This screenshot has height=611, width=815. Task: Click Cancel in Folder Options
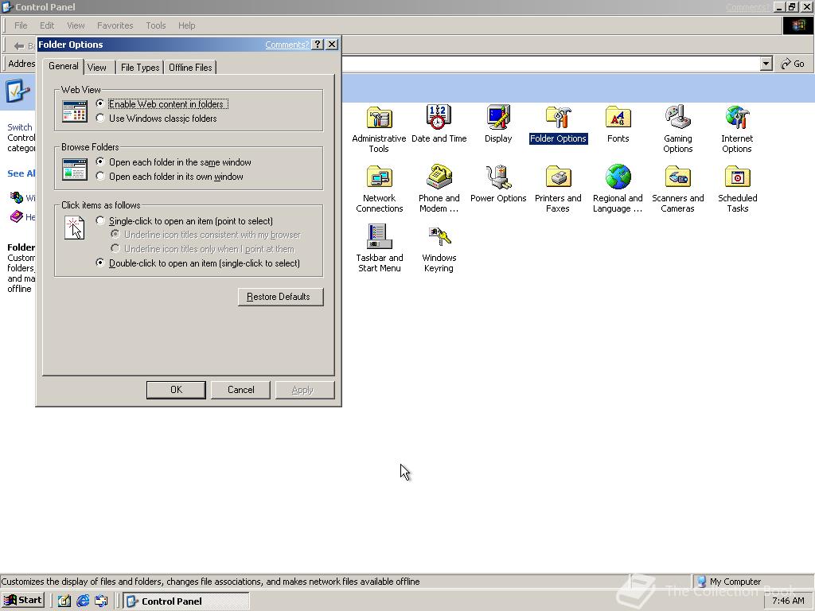tap(240, 390)
